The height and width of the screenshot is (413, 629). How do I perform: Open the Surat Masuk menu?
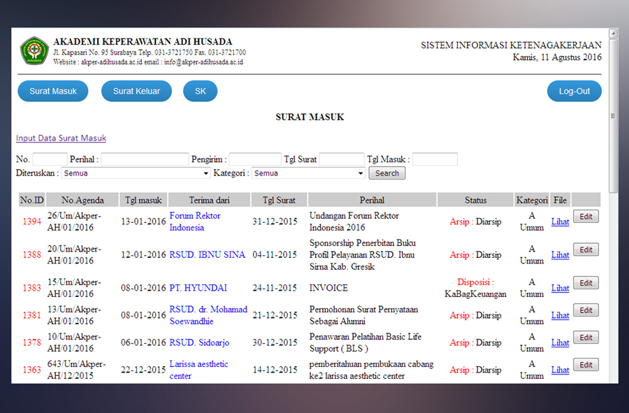coord(53,92)
